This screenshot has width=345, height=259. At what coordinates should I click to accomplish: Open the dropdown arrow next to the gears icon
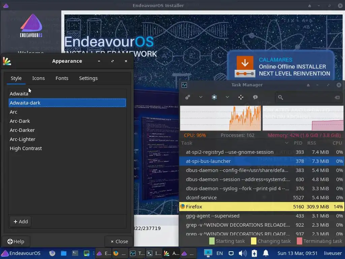[x=201, y=97]
